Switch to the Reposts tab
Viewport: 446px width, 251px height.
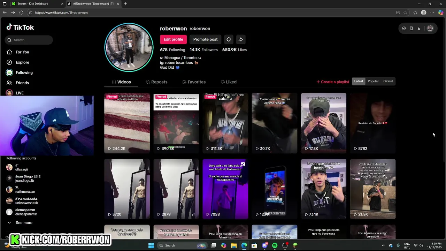click(x=156, y=82)
